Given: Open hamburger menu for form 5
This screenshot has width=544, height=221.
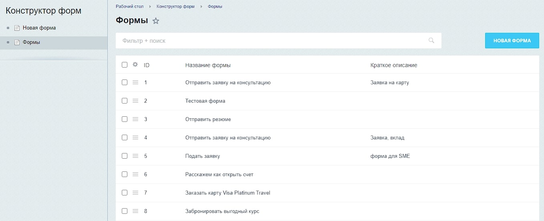Looking at the screenshot, I should click(x=135, y=156).
